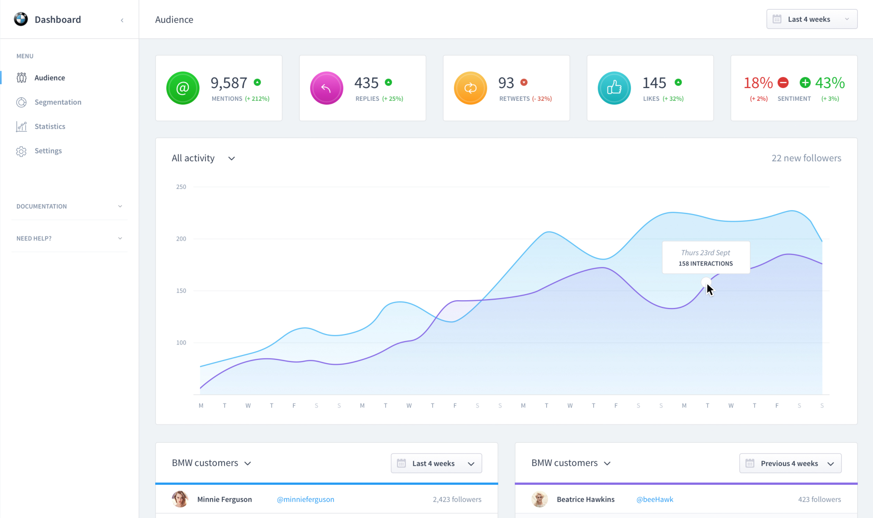Click the green Mentions @ icon

pos(183,88)
